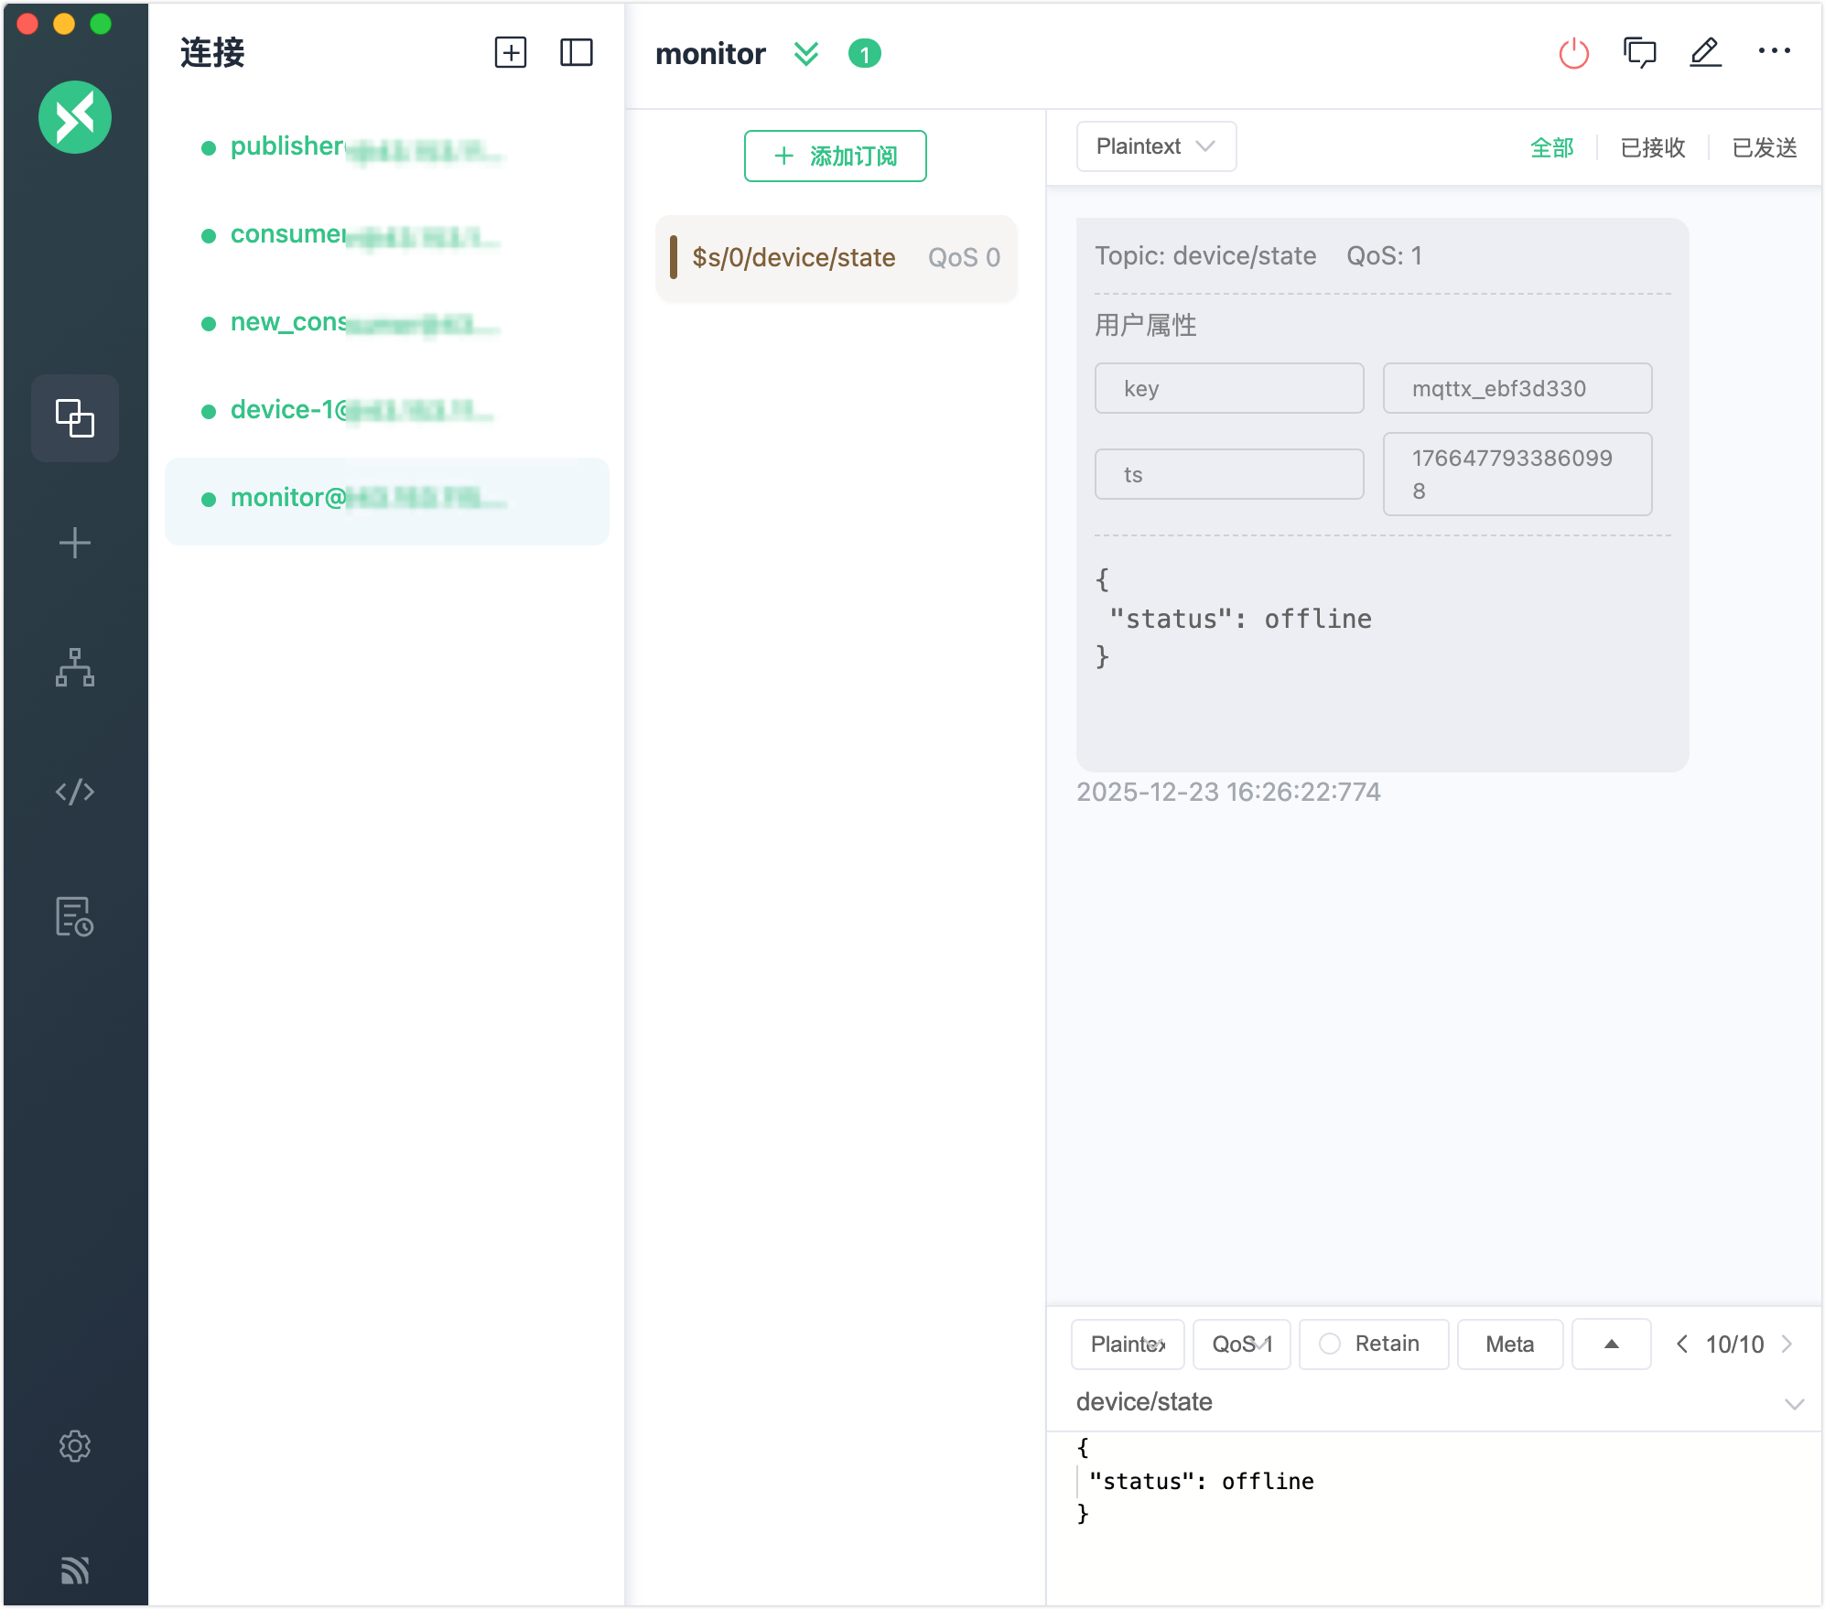Collapse details with green double-chevron
Viewport: 1825px width, 1609px height.
pos(806,54)
